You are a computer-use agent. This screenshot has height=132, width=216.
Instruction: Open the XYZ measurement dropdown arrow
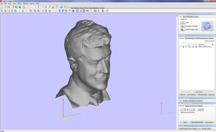(x=203, y=110)
